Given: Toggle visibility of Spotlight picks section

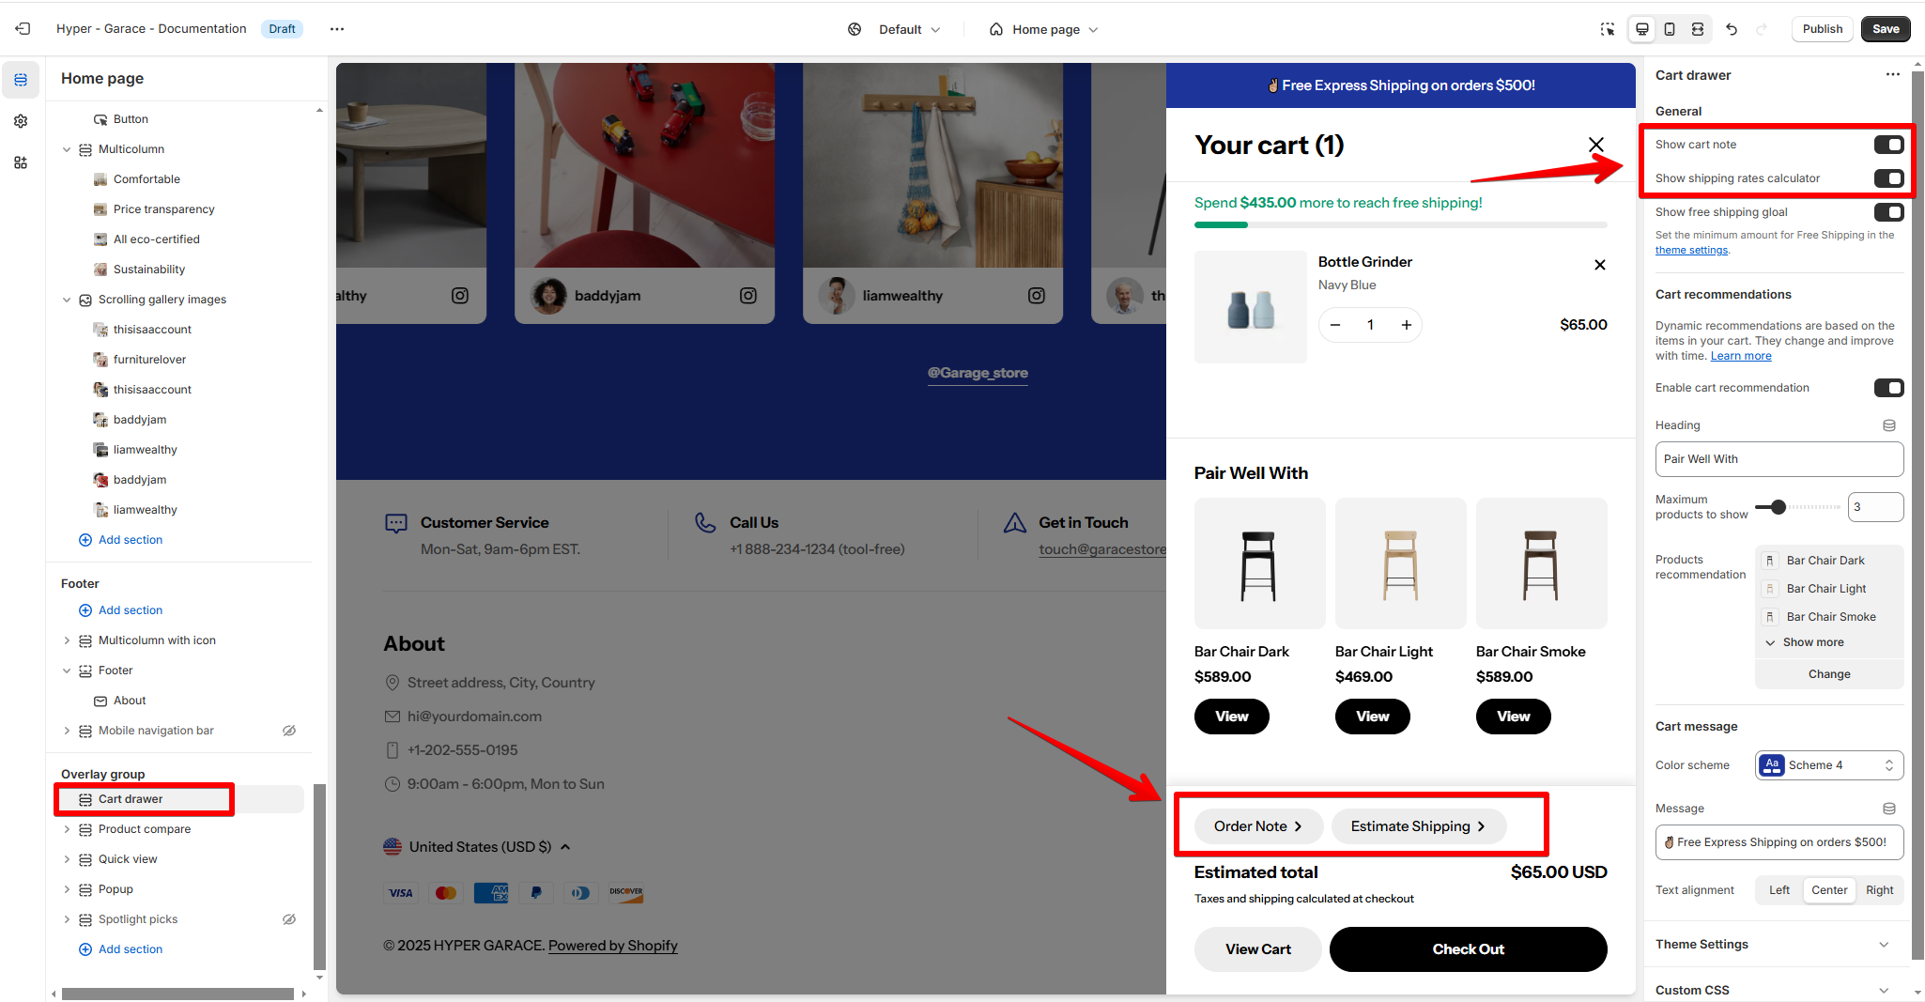Looking at the screenshot, I should click(289, 919).
